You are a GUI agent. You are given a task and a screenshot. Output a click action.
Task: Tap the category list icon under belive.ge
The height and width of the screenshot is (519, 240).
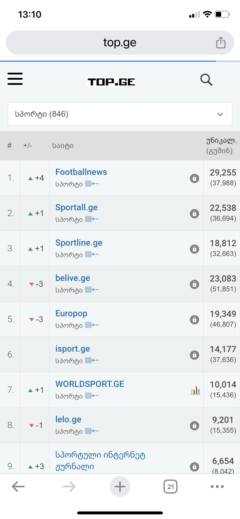(x=92, y=290)
